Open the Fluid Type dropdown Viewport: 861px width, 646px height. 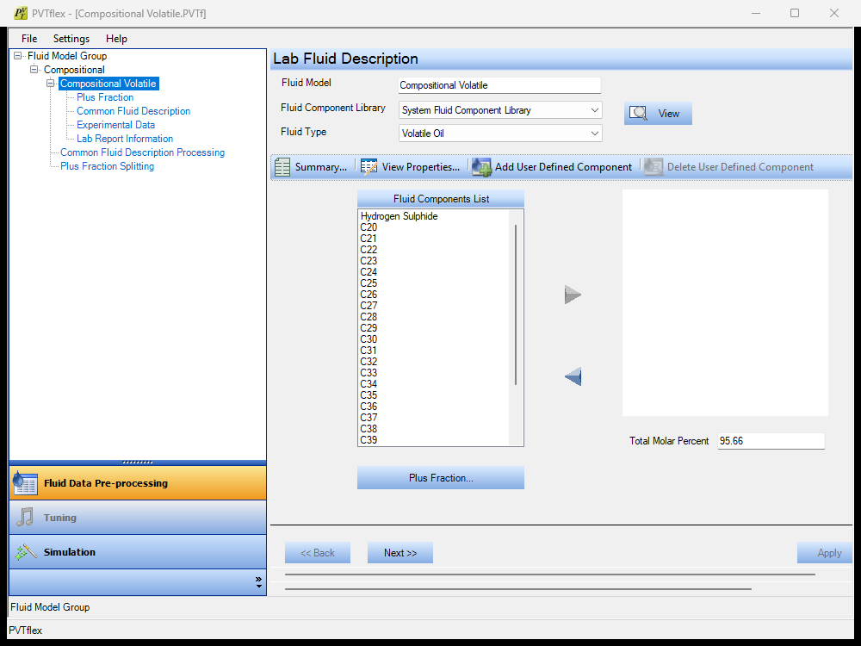595,133
